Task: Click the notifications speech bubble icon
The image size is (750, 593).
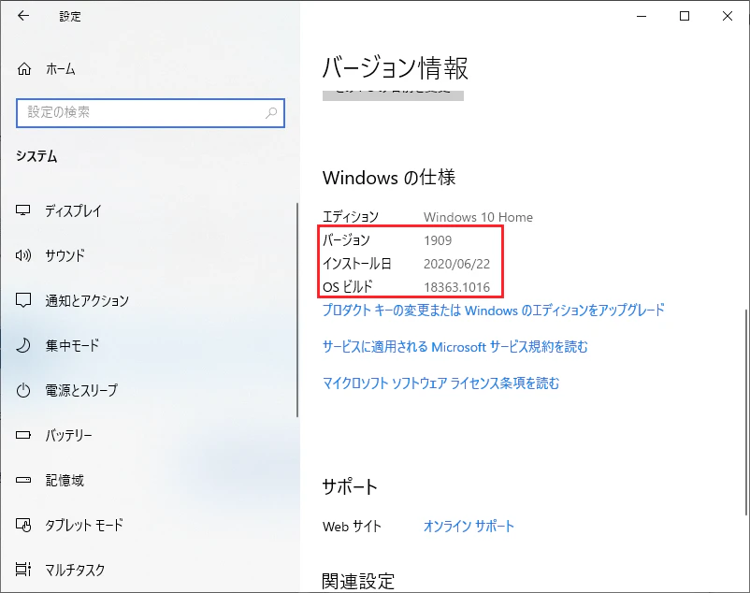Action: pyautogui.click(x=23, y=300)
